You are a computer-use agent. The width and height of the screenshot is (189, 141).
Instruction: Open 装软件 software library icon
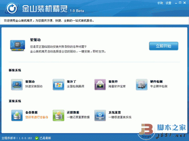[100, 85]
